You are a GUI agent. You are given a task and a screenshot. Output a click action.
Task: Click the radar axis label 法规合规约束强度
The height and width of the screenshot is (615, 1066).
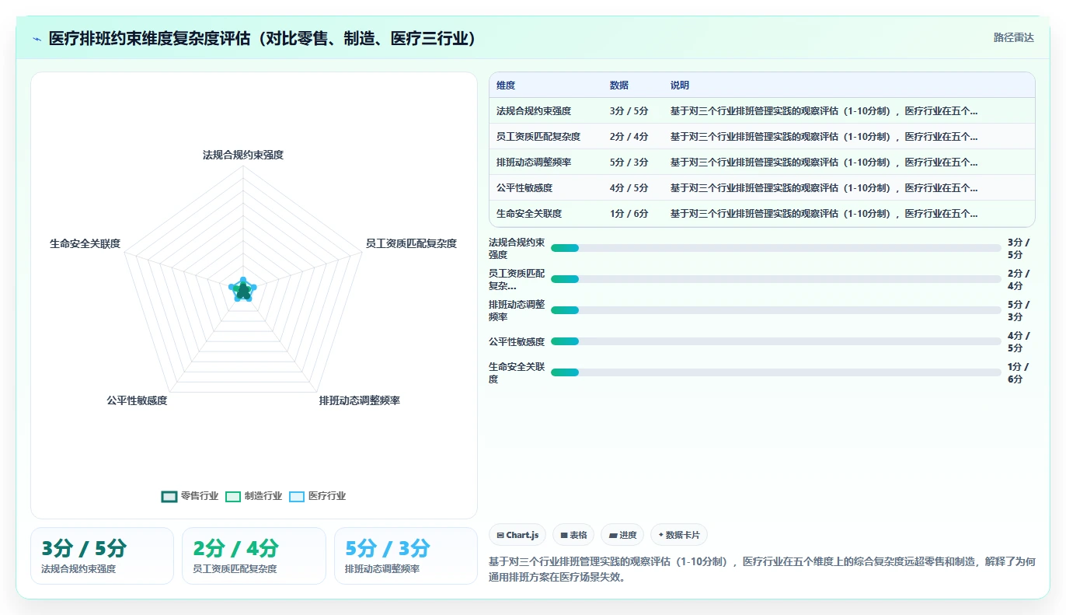(x=243, y=155)
